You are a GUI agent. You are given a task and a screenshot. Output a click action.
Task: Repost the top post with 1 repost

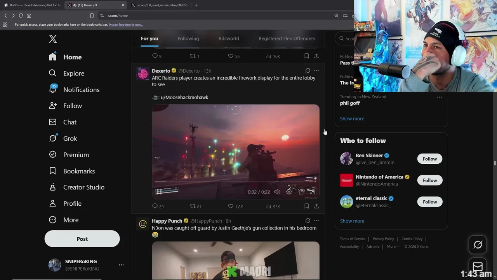pos(194,56)
